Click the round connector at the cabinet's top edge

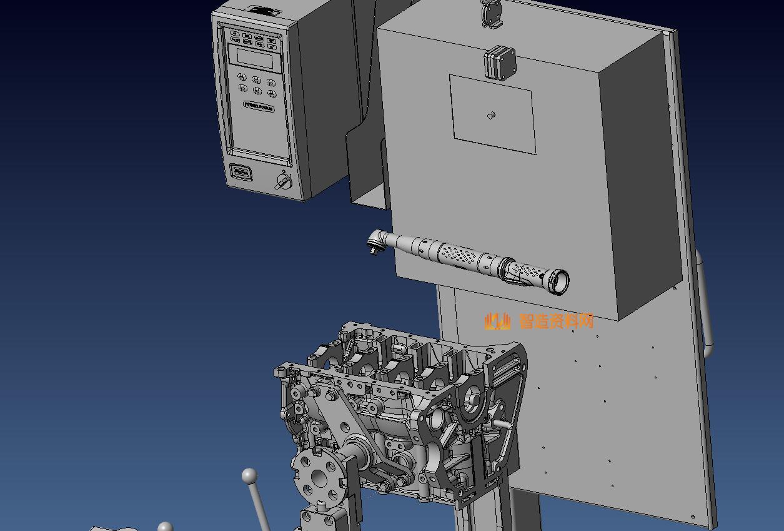point(492,13)
